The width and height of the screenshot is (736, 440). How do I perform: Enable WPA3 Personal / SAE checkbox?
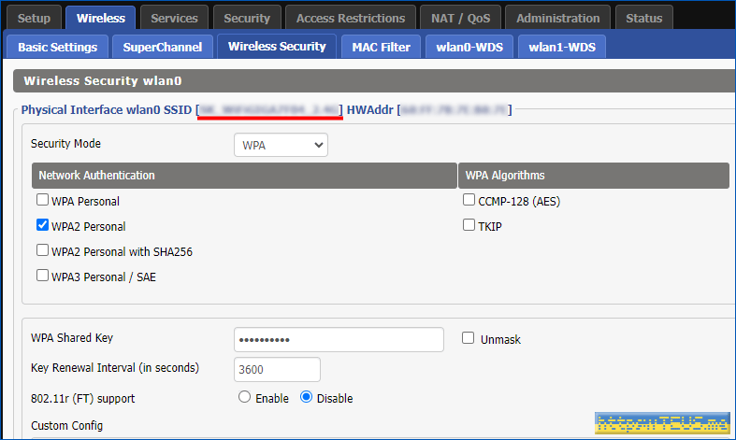tap(42, 276)
